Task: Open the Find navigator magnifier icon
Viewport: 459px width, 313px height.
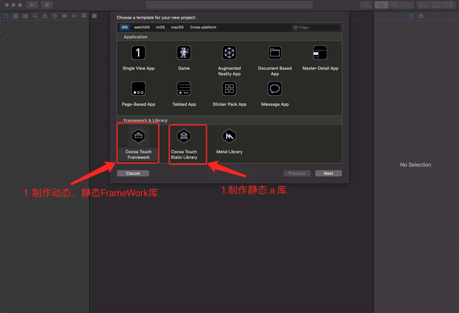Action: [x=35, y=16]
